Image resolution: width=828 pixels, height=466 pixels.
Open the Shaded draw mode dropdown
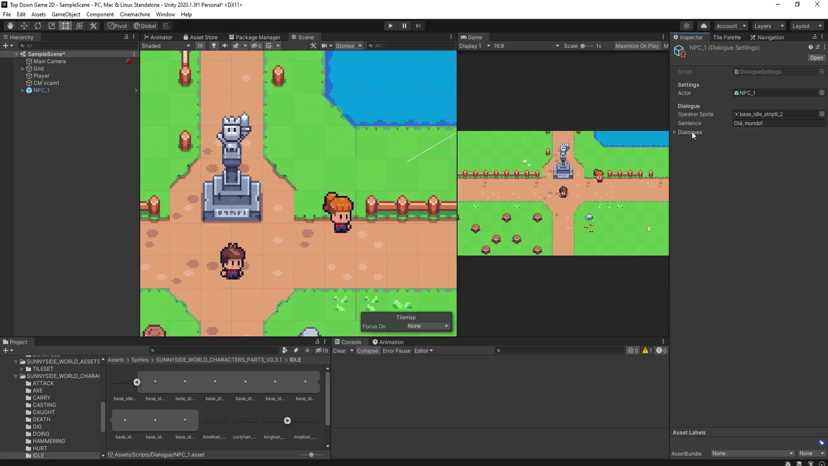click(x=166, y=46)
